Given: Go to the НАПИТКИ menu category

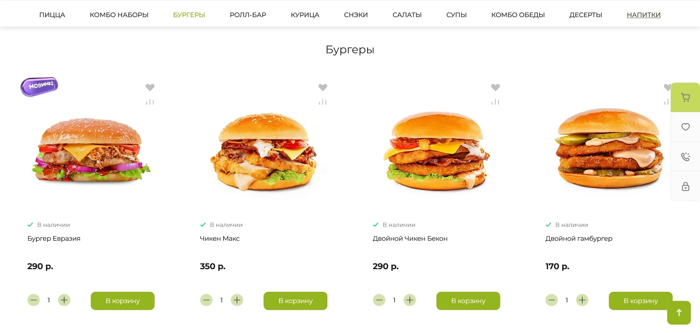Looking at the screenshot, I should tap(643, 15).
